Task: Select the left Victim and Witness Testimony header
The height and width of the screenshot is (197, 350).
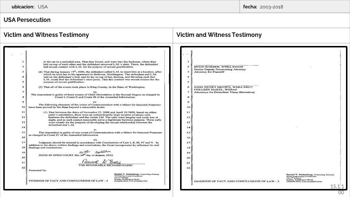Action: (46, 35)
